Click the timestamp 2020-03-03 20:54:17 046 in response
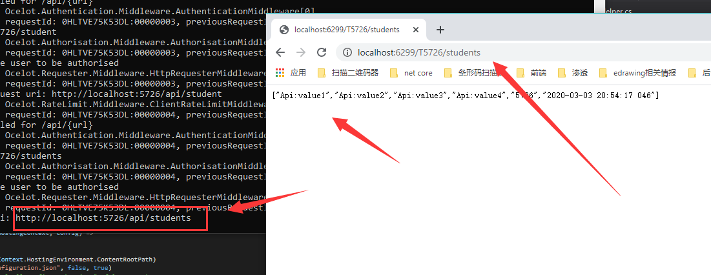This screenshot has width=711, height=275. (599, 96)
